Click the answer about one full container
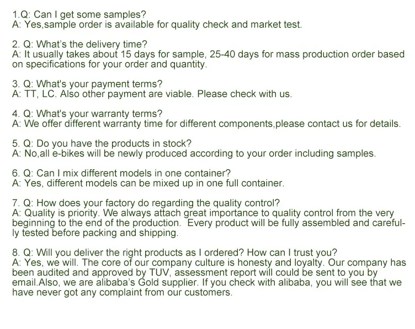The width and height of the screenshot is (415, 329). (x=148, y=184)
